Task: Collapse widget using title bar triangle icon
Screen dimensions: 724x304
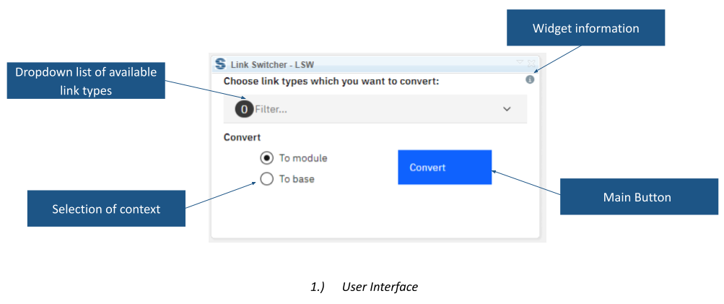Action: tap(520, 62)
